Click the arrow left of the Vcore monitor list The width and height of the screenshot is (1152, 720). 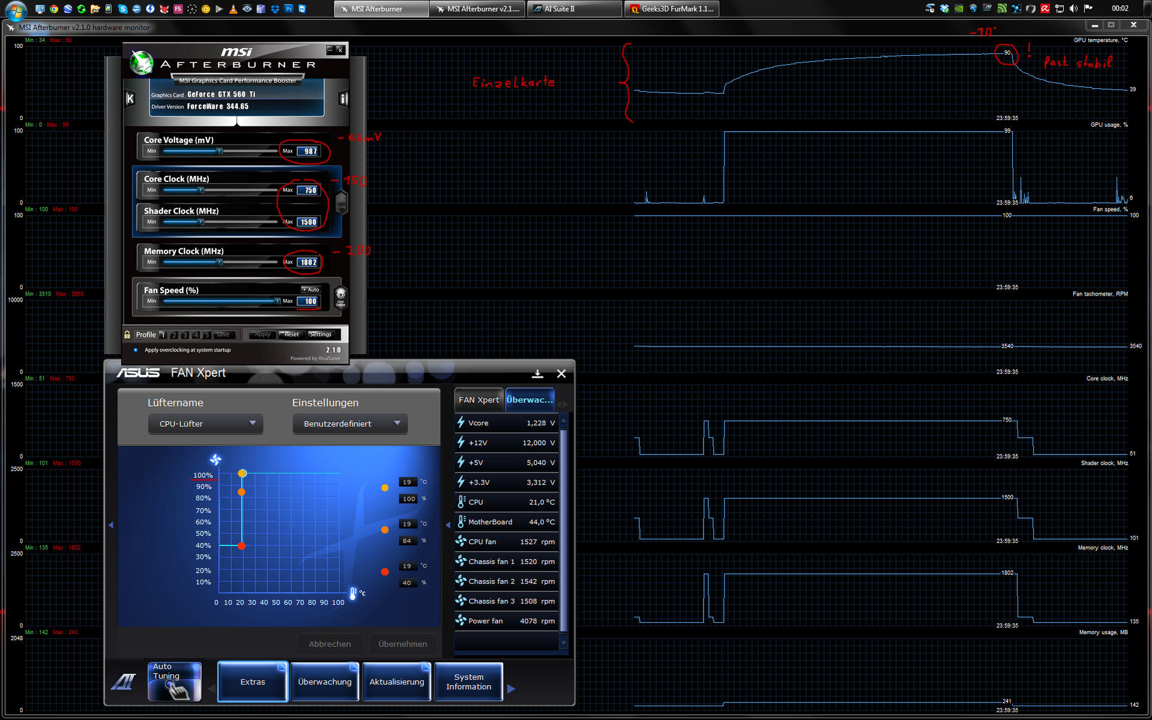pyautogui.click(x=448, y=525)
